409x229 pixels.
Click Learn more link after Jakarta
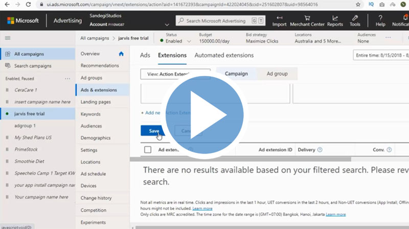(x=336, y=214)
